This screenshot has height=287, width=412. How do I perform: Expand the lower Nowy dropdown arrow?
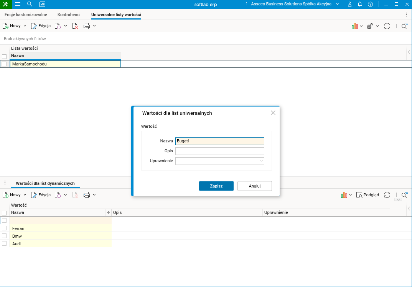[25, 195]
